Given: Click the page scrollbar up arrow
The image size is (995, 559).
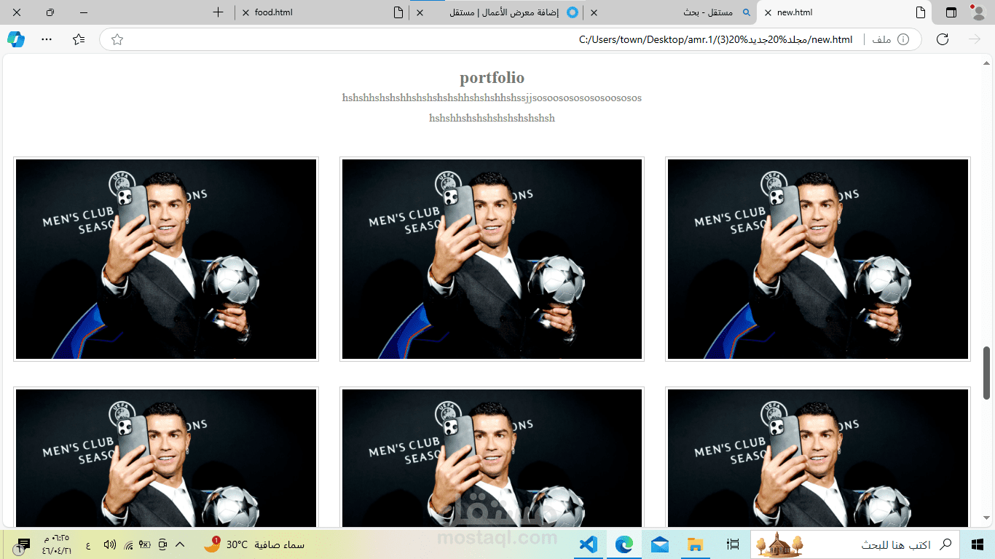Looking at the screenshot, I should [x=987, y=63].
